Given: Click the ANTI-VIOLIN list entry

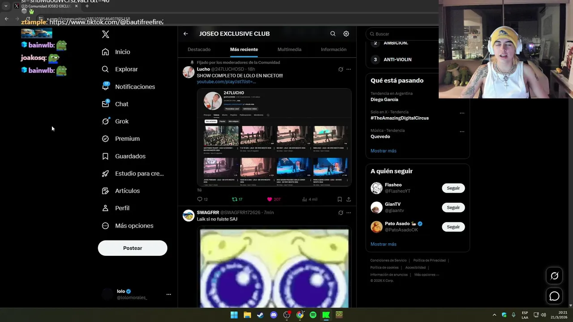Looking at the screenshot, I should click(398, 59).
